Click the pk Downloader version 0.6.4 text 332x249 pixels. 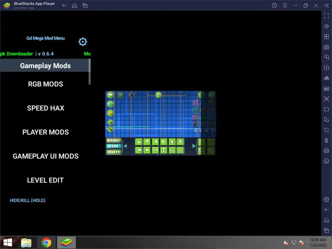pyautogui.click(x=27, y=54)
